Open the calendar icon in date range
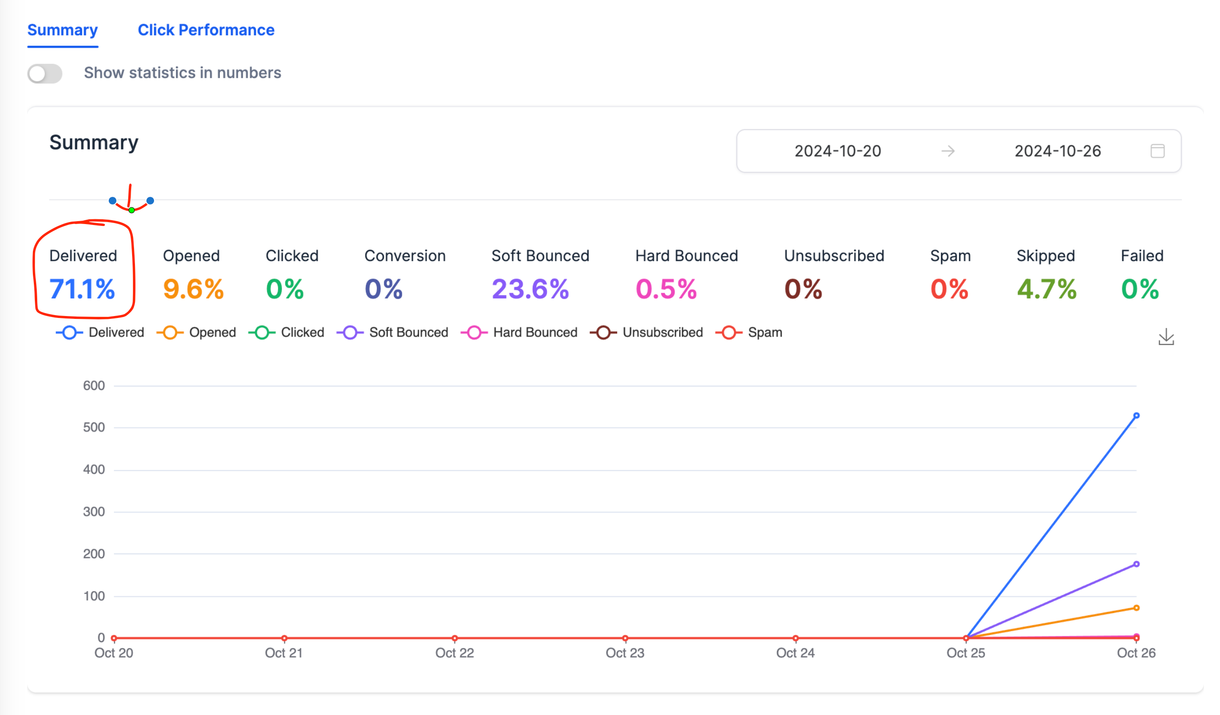1220x715 pixels. (x=1157, y=151)
